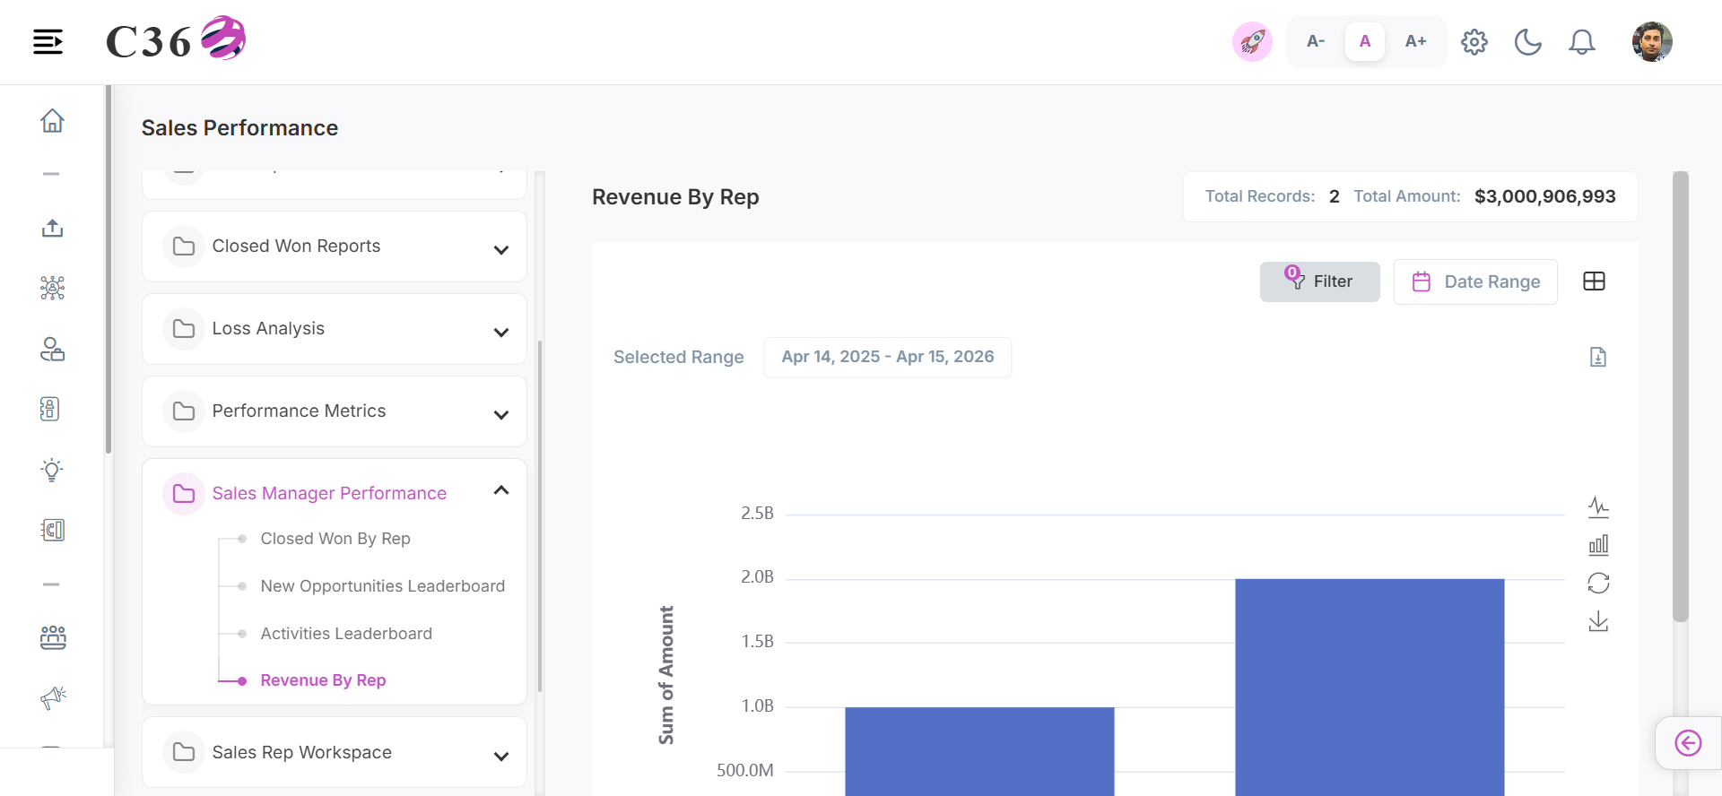Image resolution: width=1722 pixels, height=796 pixels.
Task: Open the user accounts icon in sidebar
Action: 52,349
